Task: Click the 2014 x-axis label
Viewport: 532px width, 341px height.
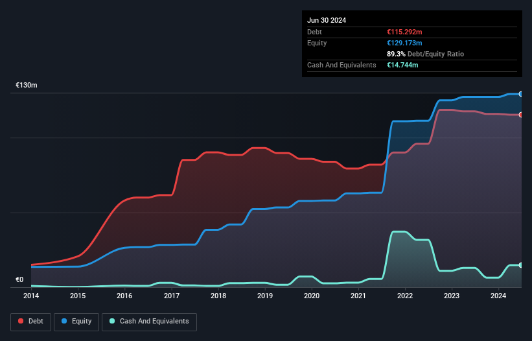Action: pos(31,296)
